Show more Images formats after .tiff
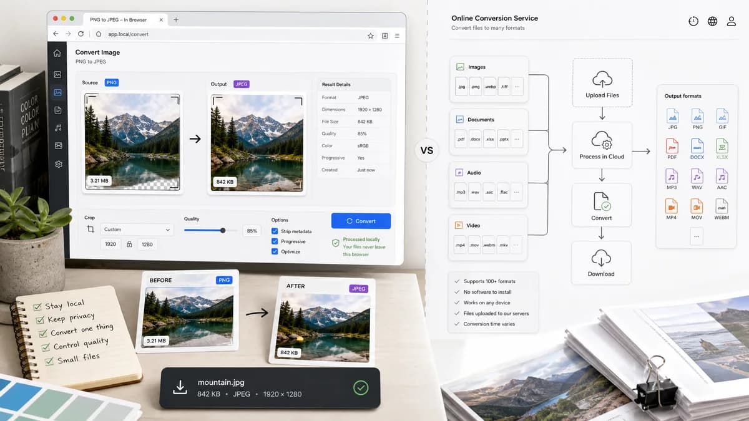The image size is (749, 421). tap(517, 87)
